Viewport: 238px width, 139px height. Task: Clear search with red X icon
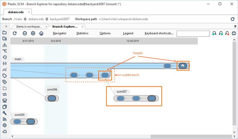click(227, 33)
